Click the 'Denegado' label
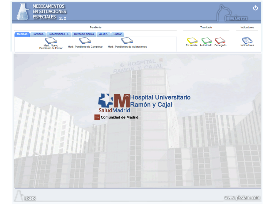Screen dimensions: 274x205 tap(220, 45)
